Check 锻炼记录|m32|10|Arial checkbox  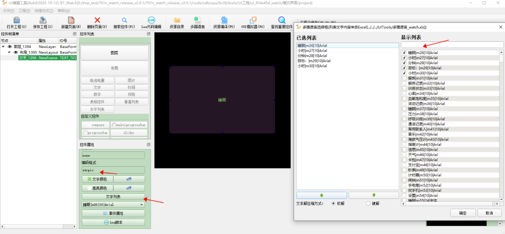click(x=404, y=83)
